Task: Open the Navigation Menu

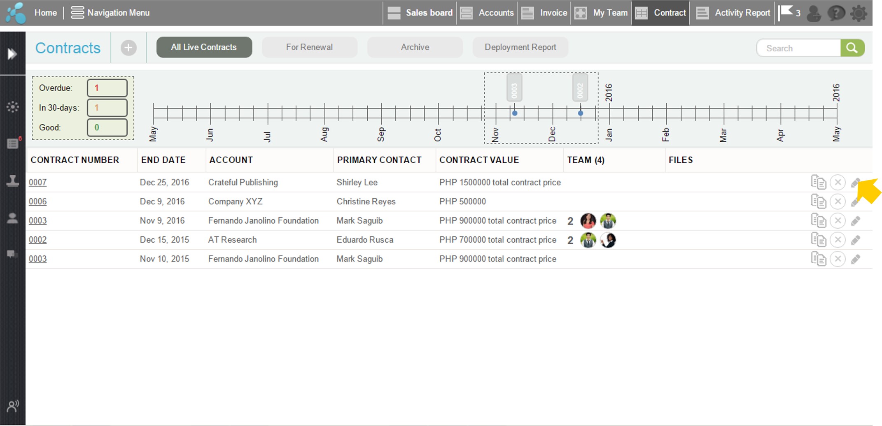Action: 110,13
